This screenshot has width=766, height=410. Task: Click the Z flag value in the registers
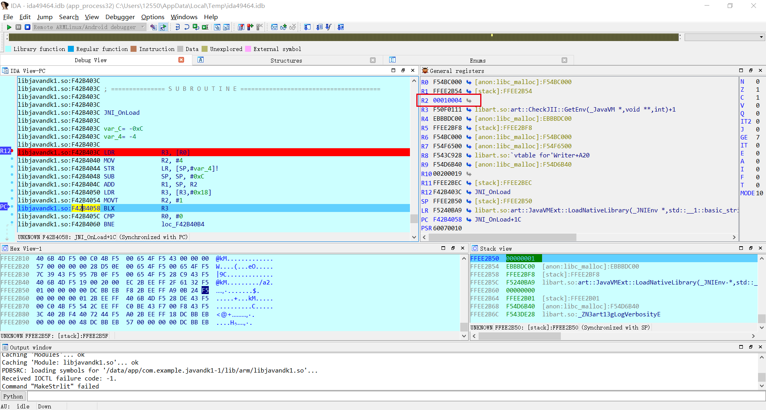tap(758, 90)
